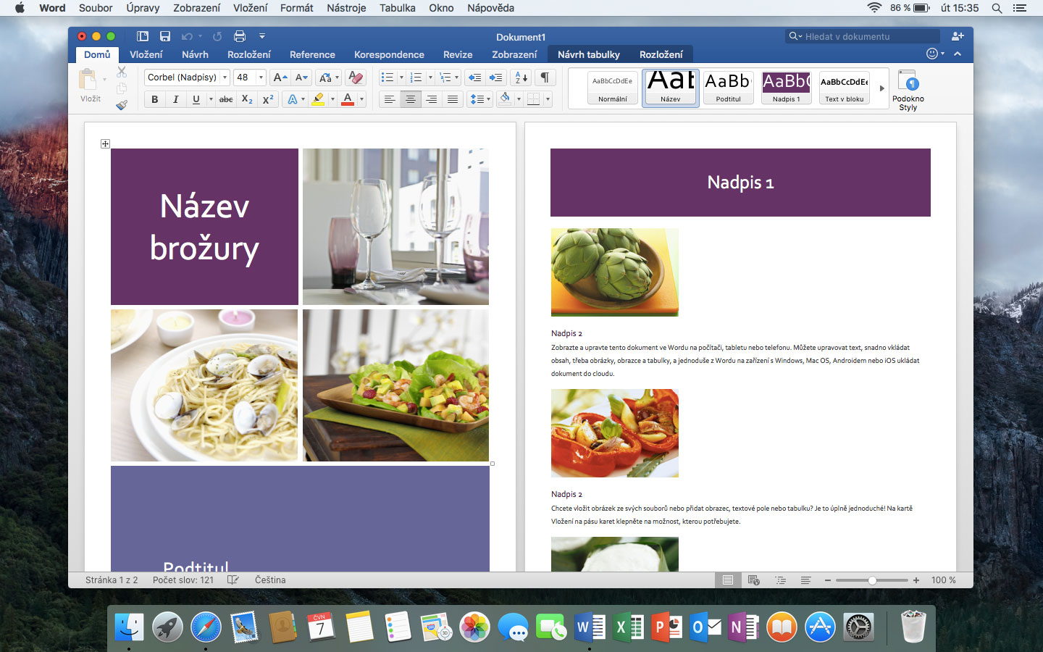
Task: Click the Sort A-Z icon
Action: point(520,78)
